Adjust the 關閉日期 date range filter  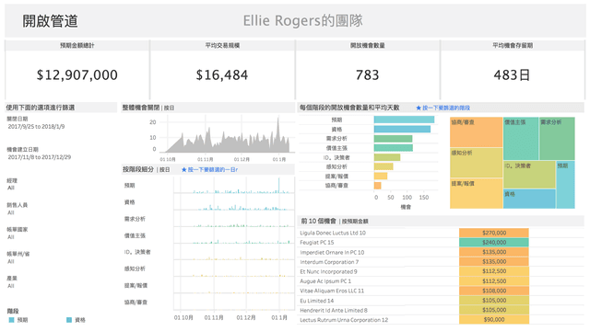pos(36,127)
